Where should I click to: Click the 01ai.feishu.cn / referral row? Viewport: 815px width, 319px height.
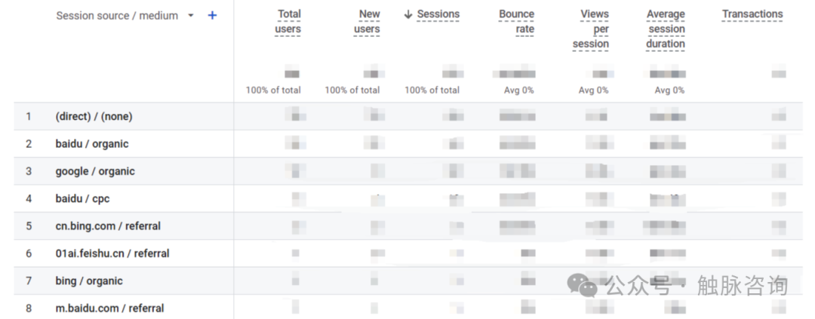pos(112,253)
